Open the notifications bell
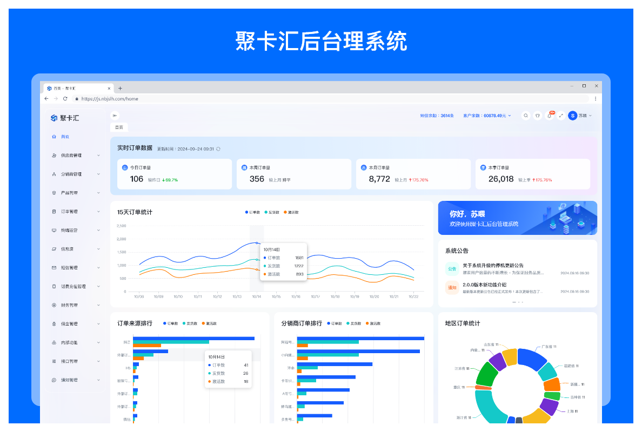This screenshot has height=432, width=642. coord(550,116)
